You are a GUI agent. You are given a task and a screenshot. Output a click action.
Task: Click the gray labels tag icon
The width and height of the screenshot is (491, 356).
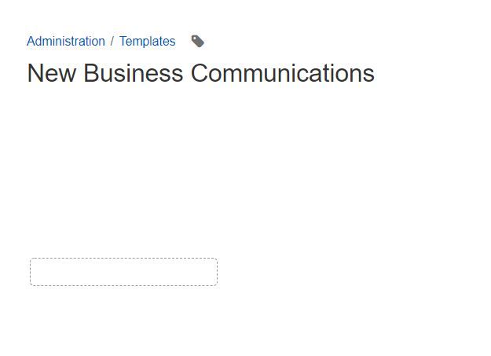[198, 41]
